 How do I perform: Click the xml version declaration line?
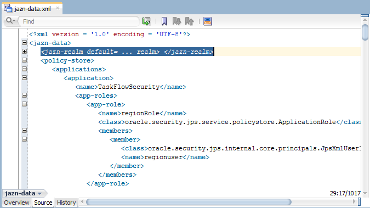(x=110, y=34)
